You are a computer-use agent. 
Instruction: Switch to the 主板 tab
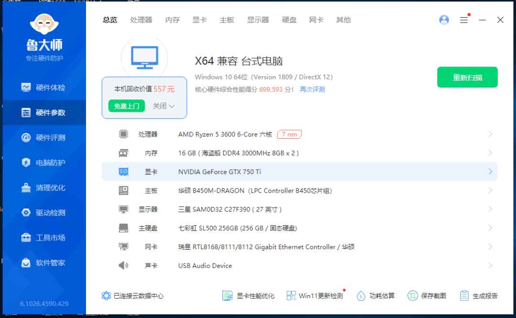pyautogui.click(x=227, y=20)
